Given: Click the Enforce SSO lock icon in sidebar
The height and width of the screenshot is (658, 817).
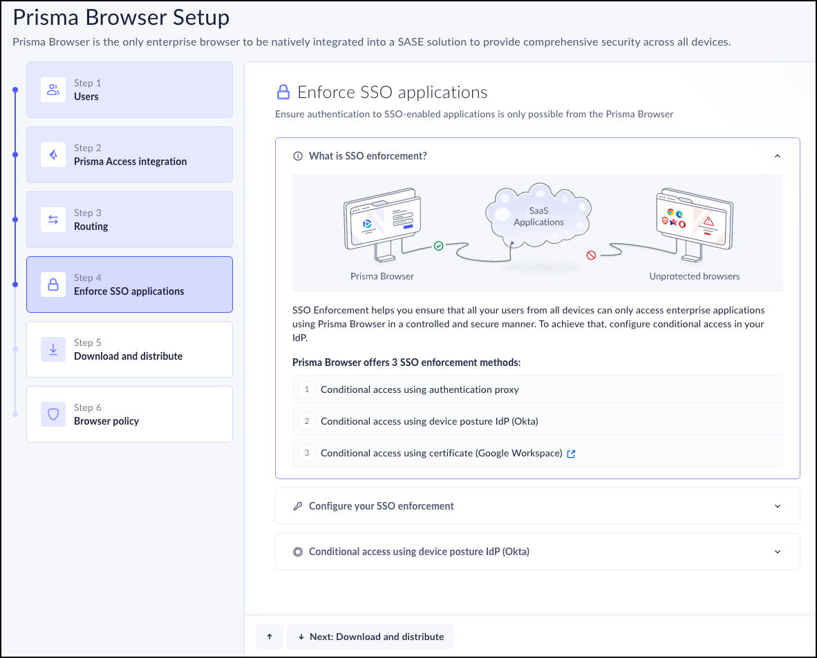Looking at the screenshot, I should click(53, 284).
